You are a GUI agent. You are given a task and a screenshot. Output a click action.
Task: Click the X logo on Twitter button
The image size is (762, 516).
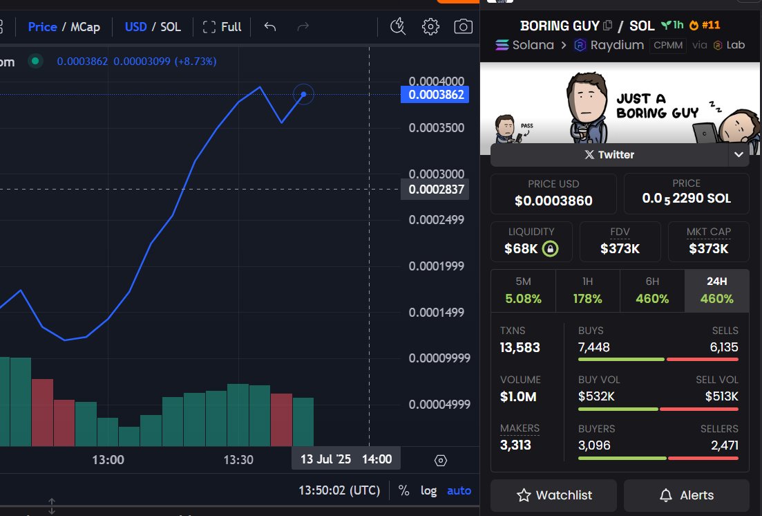[x=589, y=154]
